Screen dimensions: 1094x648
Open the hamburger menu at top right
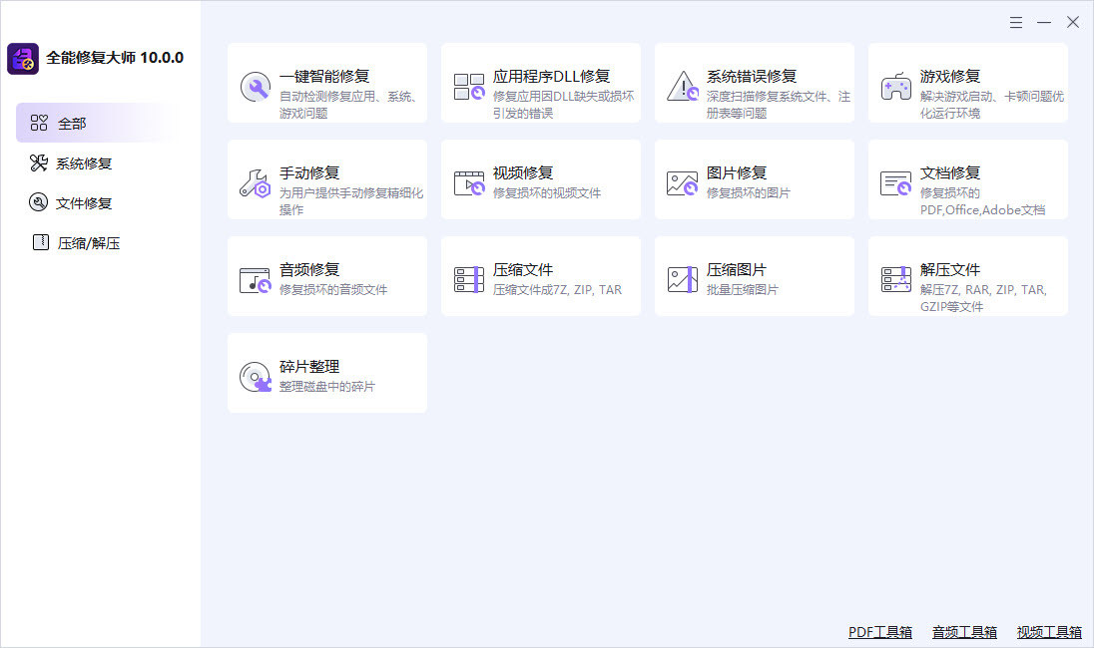point(1016,23)
